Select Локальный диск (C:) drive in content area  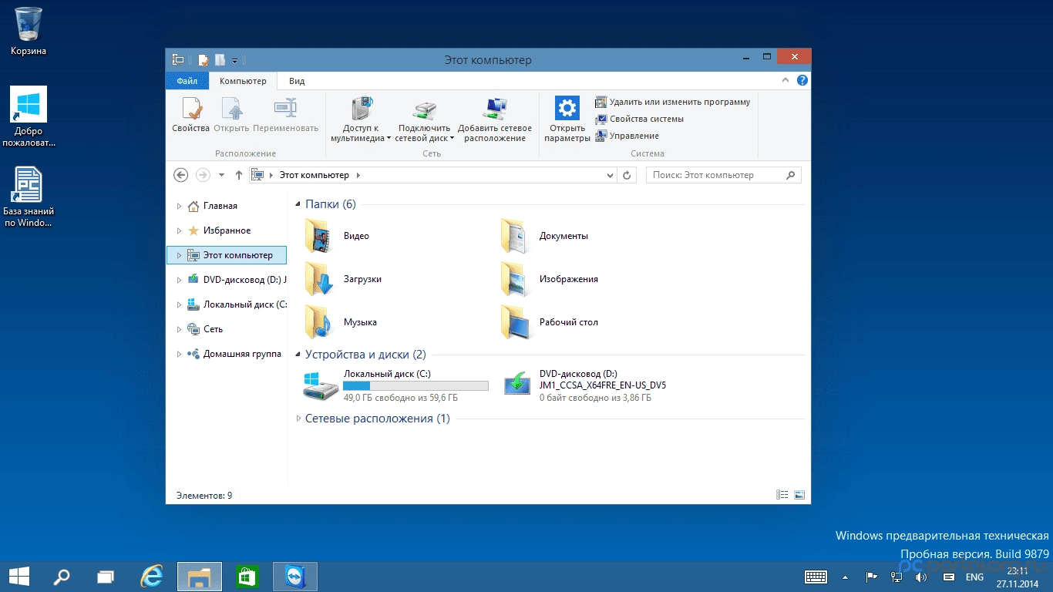tap(395, 385)
